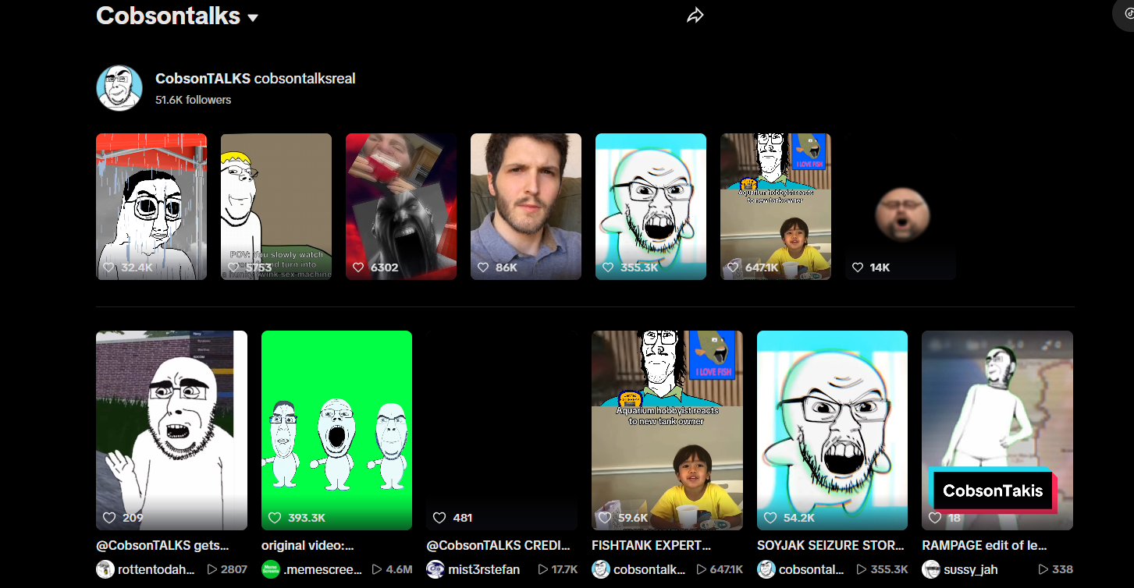The height and width of the screenshot is (588, 1134).
Task: Open the red screaming video with 6302 likes
Action: click(x=401, y=207)
